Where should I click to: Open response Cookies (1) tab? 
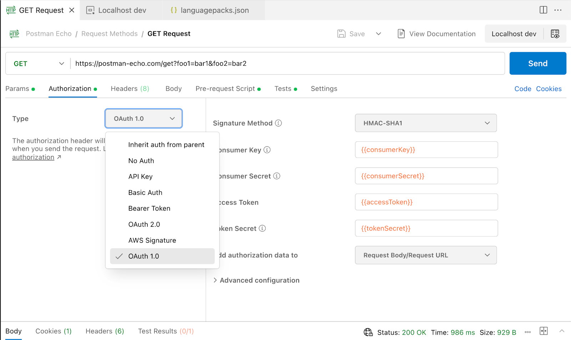point(54,331)
